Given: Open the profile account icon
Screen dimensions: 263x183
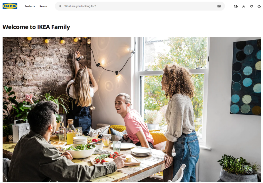Looking at the screenshot, I should click(243, 6).
